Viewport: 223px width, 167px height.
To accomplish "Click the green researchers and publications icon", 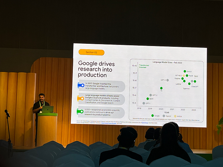I will pyautogui.click(x=80, y=111).
